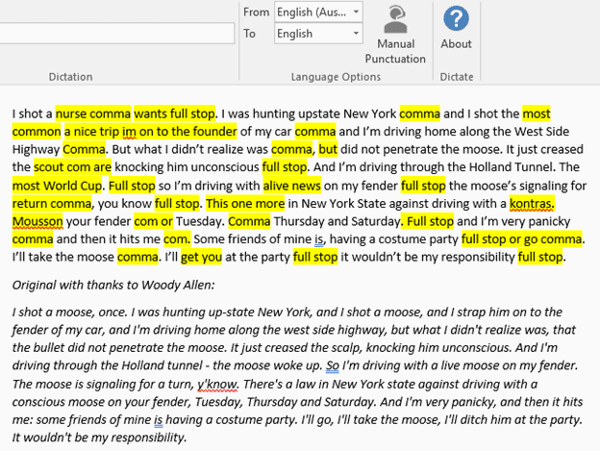This screenshot has width=600, height=451.
Task: Click the Dictate group label
Action: [x=456, y=75]
